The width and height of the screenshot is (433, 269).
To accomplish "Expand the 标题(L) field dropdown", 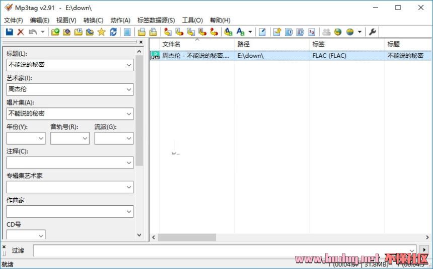I will (x=129, y=65).
